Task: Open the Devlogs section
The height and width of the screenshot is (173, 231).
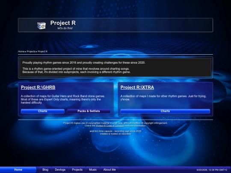Action: click(60, 170)
